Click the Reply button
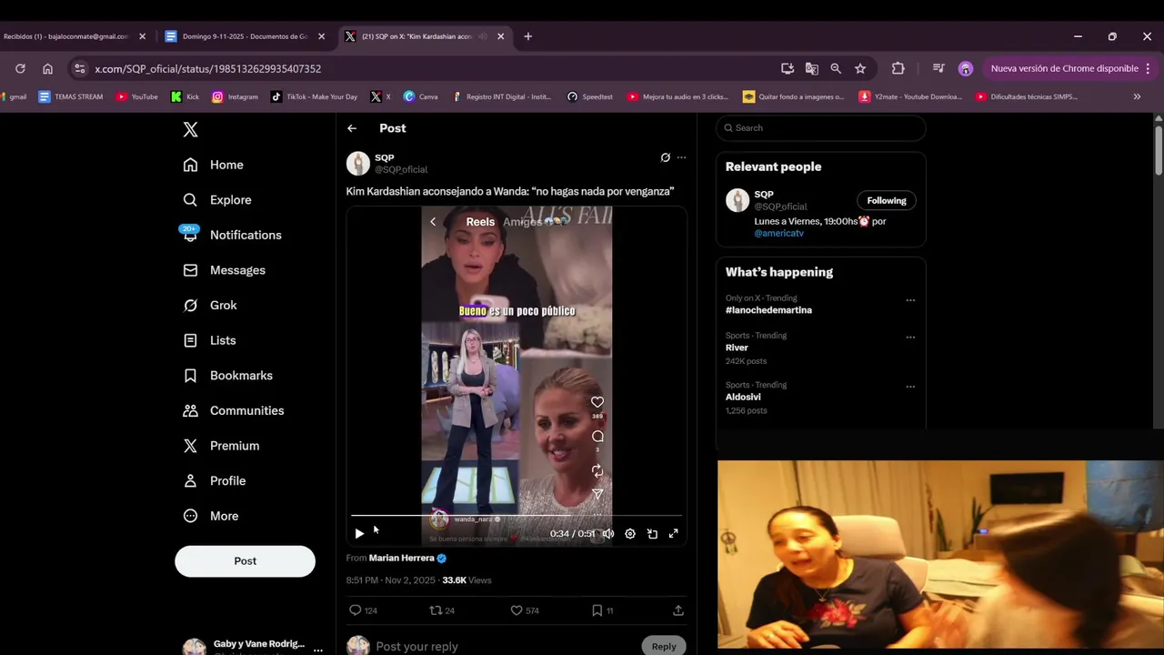The width and height of the screenshot is (1164, 655). click(x=664, y=646)
